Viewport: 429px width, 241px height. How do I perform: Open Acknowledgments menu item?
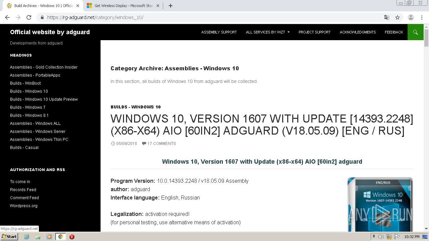click(358, 32)
